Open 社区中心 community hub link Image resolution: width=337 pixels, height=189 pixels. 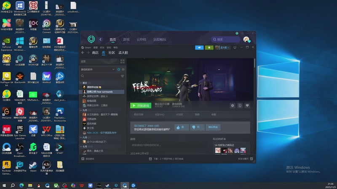[160, 115]
